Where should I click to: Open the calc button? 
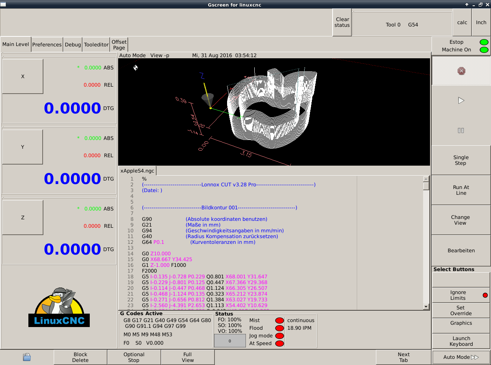tap(462, 23)
